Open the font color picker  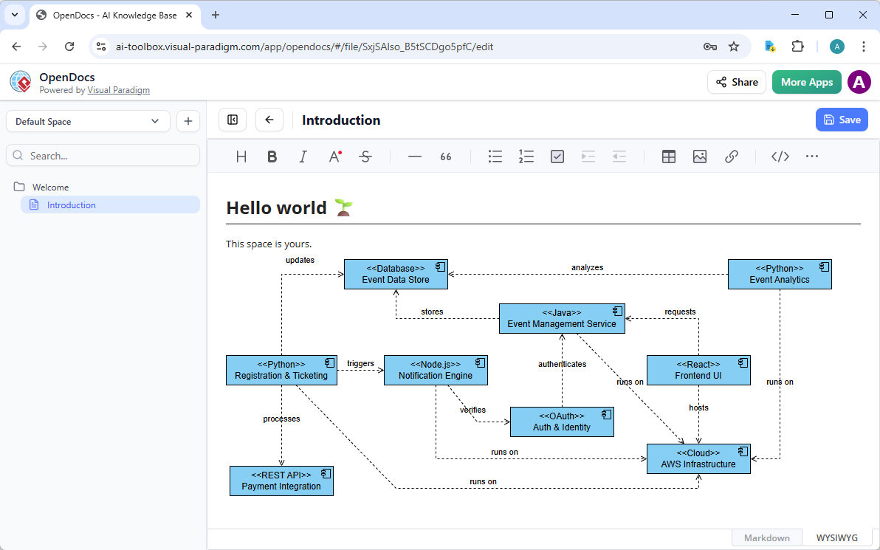(x=333, y=156)
